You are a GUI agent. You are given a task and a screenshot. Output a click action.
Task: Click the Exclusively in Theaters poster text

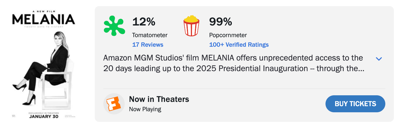(x=44, y=113)
